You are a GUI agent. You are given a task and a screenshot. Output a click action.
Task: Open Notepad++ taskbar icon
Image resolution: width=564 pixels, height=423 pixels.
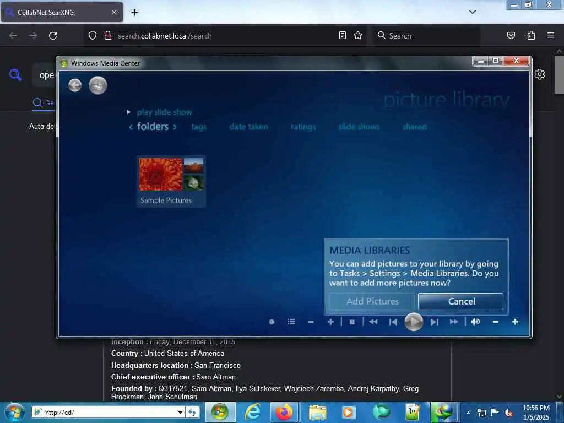point(413,412)
